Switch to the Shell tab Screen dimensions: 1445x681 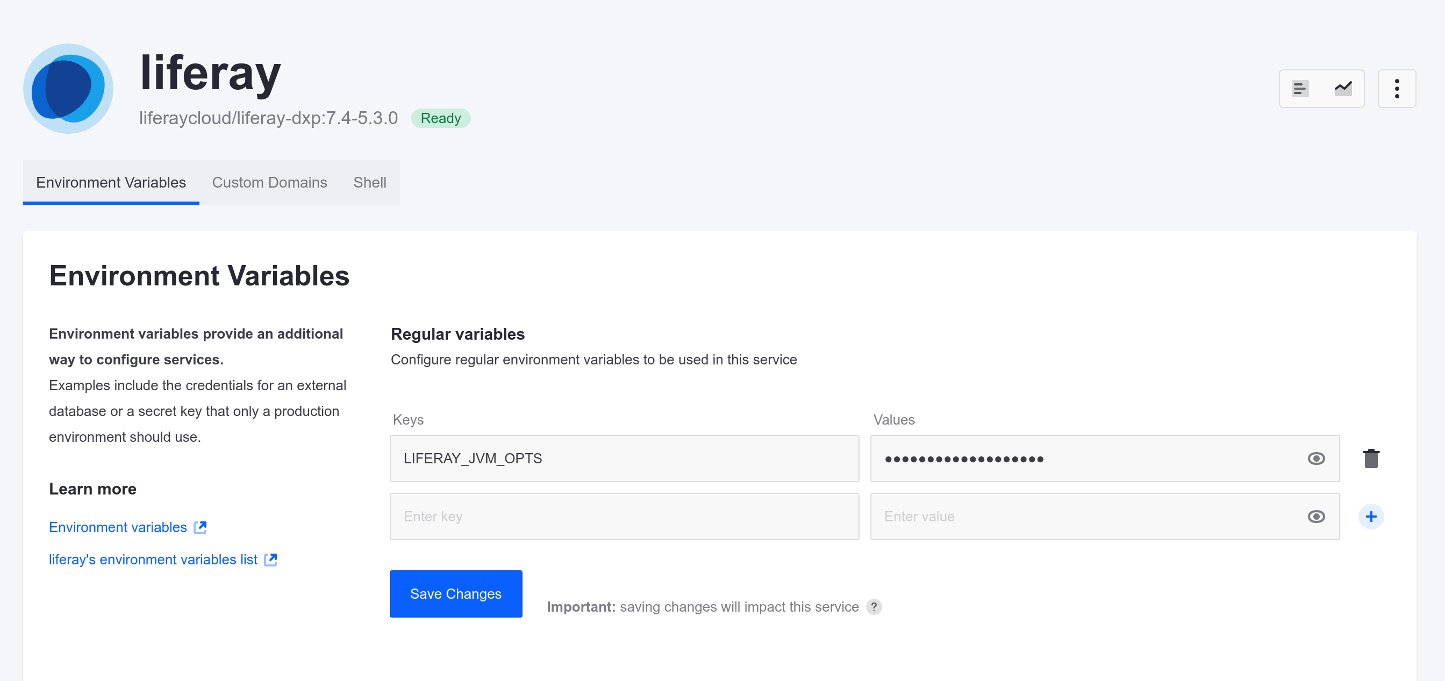(x=369, y=182)
